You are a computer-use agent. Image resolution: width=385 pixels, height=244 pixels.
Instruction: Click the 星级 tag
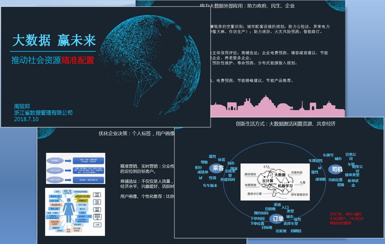pos(340,185)
